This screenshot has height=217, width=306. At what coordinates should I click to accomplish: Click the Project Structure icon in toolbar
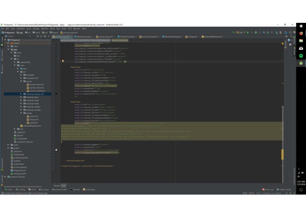point(285,33)
